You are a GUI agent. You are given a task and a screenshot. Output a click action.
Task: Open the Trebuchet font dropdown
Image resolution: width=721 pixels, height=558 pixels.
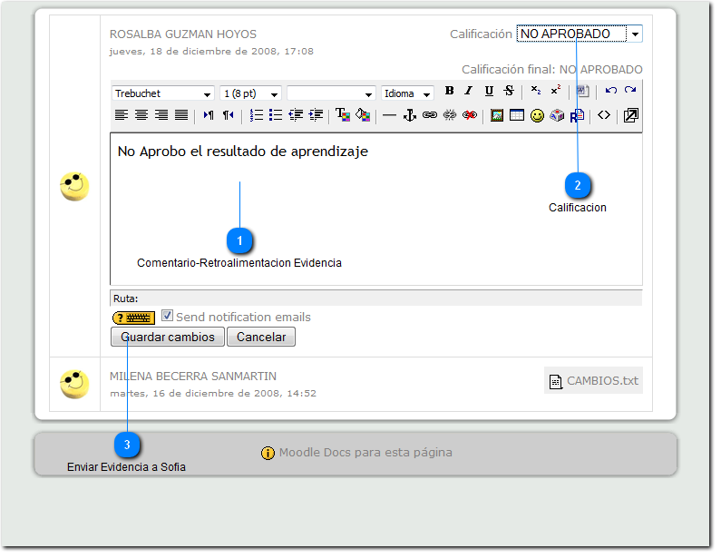coord(162,93)
